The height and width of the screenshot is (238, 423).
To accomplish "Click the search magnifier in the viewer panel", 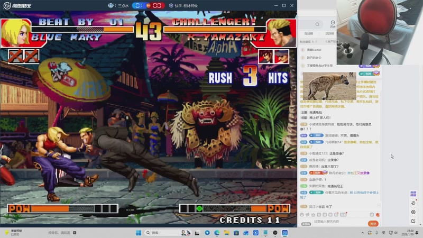I will tap(317, 24).
